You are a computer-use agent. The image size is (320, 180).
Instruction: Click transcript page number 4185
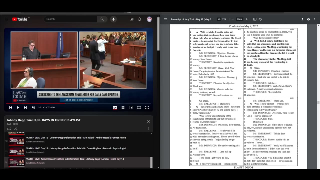pos(292,98)
